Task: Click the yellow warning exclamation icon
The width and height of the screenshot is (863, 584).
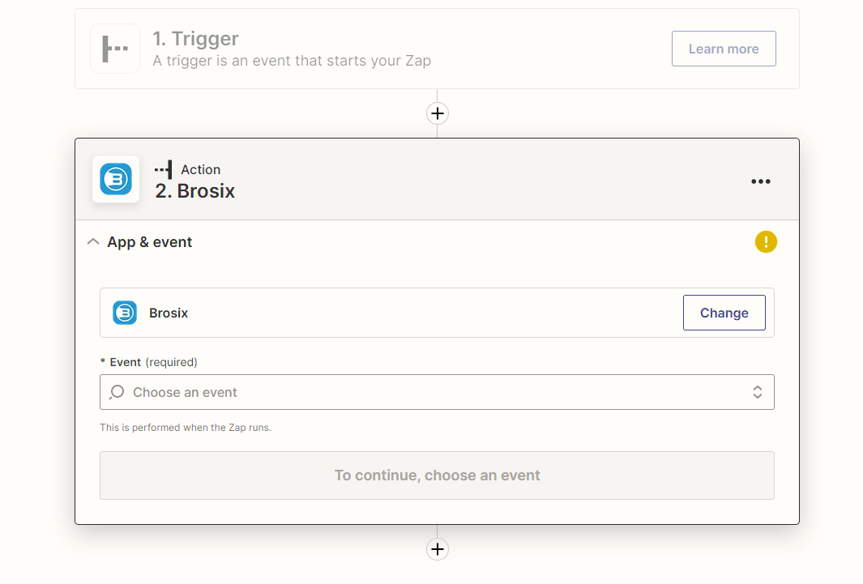Action: [766, 242]
